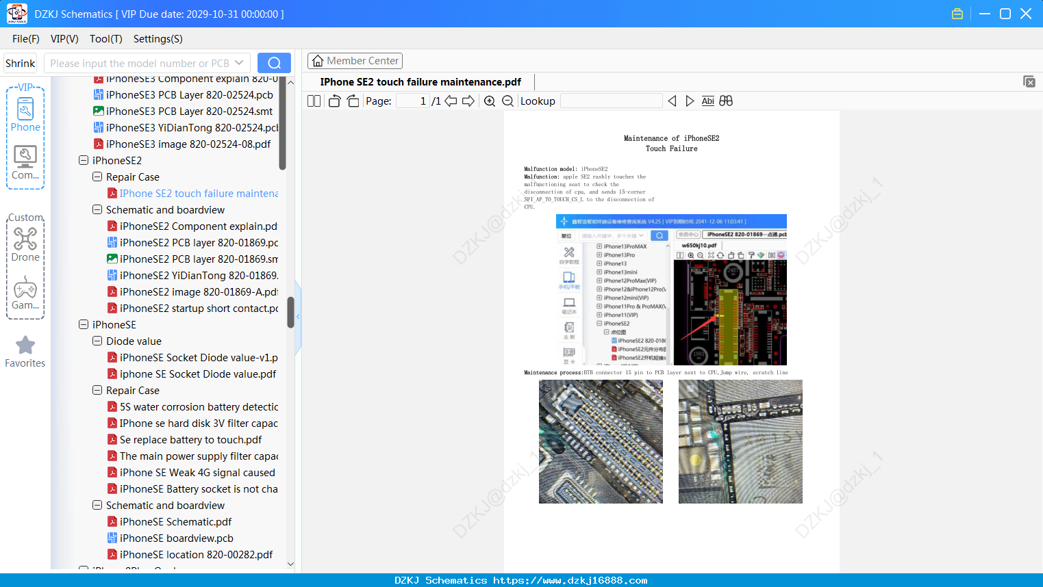This screenshot has height=587, width=1043.
Task: Click right microscope photo in PDF
Action: click(740, 442)
